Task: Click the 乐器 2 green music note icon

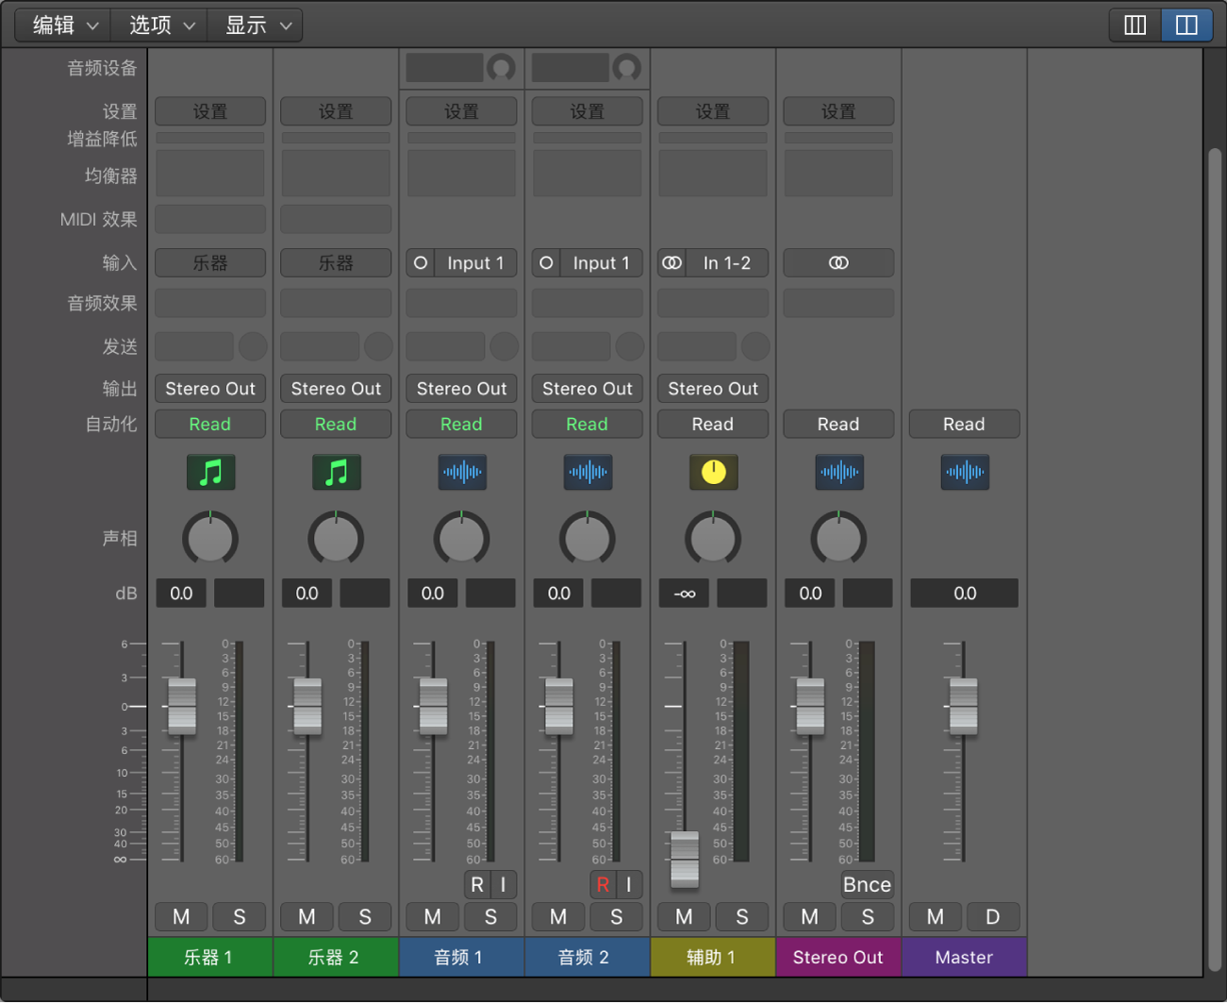Action: coord(336,472)
